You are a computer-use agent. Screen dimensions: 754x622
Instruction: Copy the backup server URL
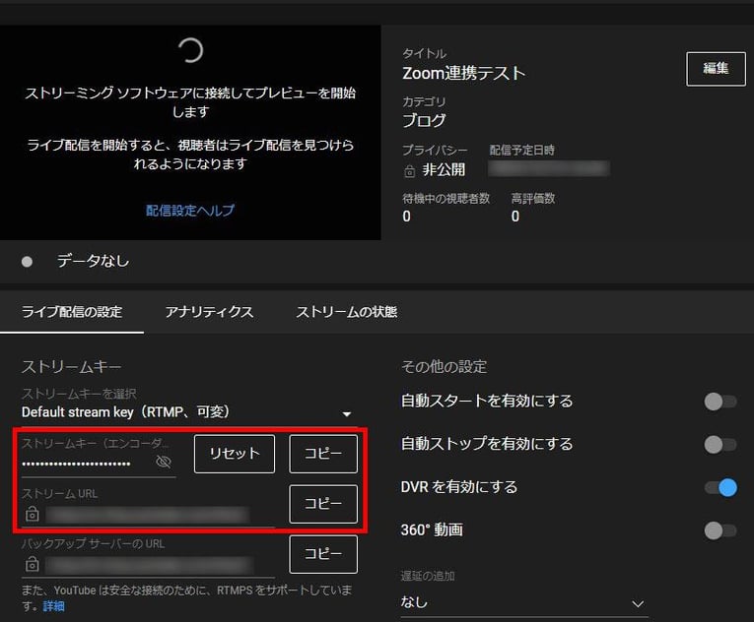coord(323,554)
